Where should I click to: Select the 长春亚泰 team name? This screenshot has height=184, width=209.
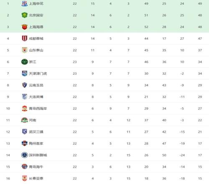click(x=36, y=179)
